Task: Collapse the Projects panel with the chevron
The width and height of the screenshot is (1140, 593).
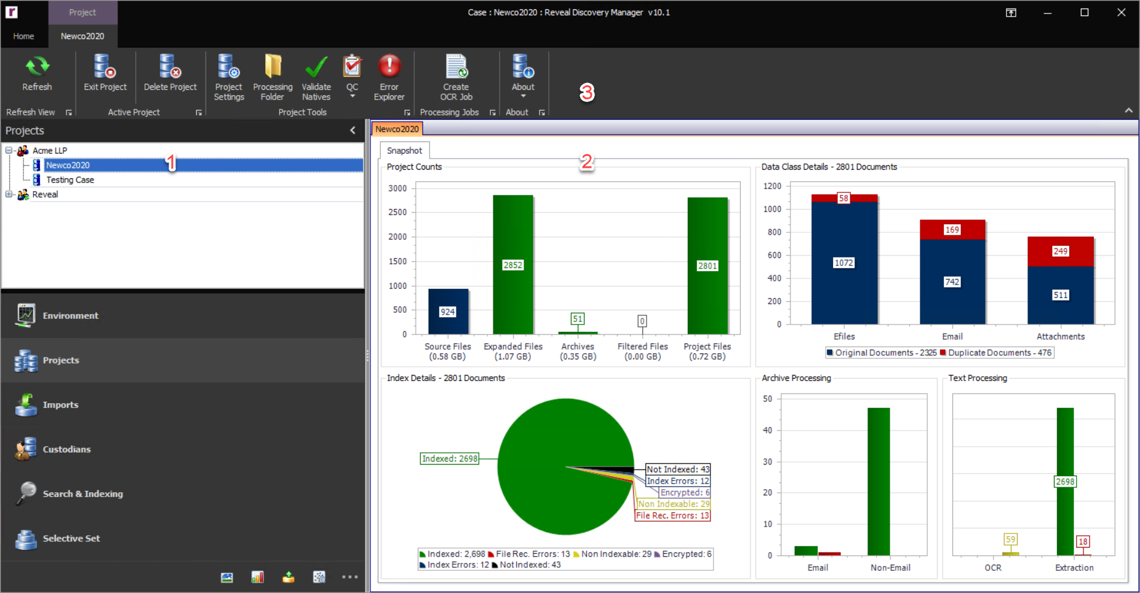Action: click(x=353, y=130)
